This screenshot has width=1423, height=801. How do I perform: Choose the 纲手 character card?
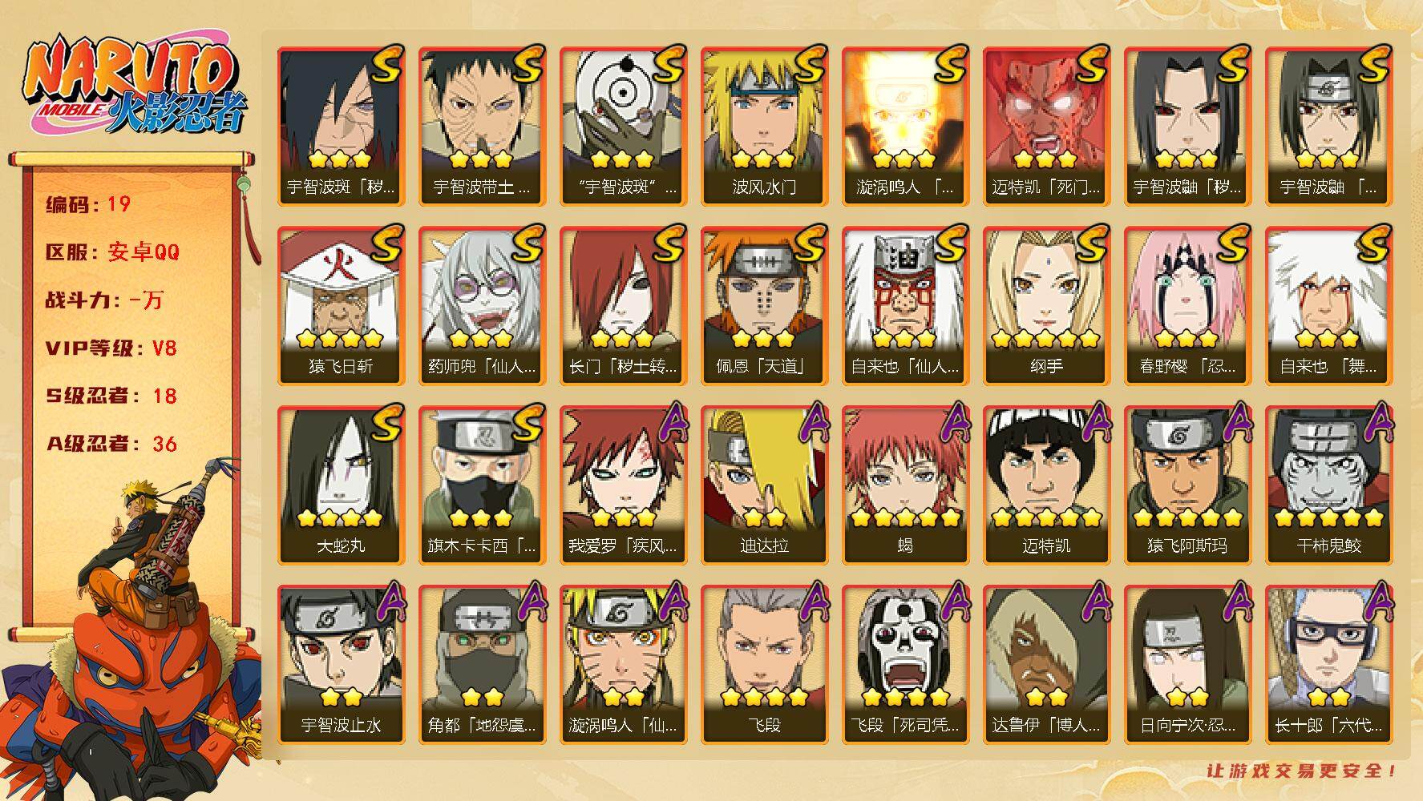[1045, 306]
